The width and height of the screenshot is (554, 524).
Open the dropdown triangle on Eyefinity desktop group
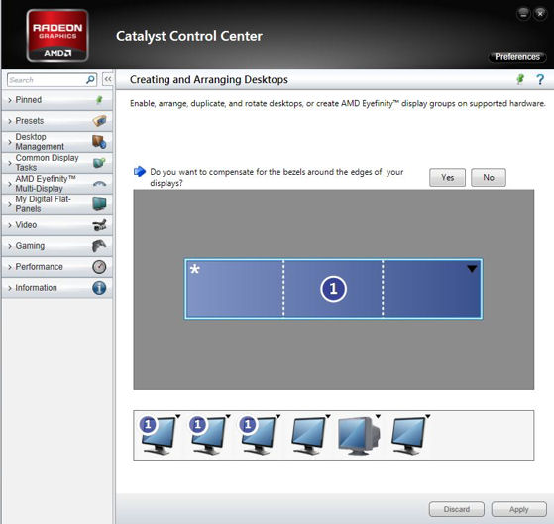coord(472,269)
